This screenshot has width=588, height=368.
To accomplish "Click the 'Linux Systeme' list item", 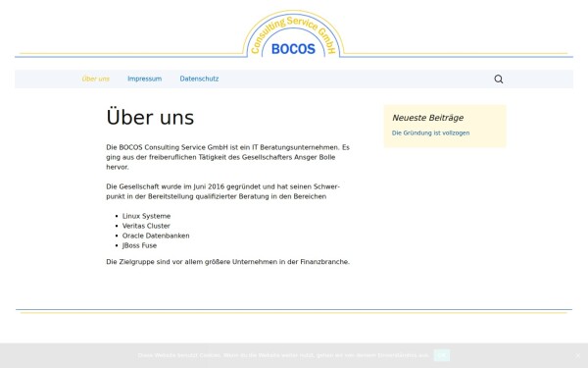I will pyautogui.click(x=146, y=216).
